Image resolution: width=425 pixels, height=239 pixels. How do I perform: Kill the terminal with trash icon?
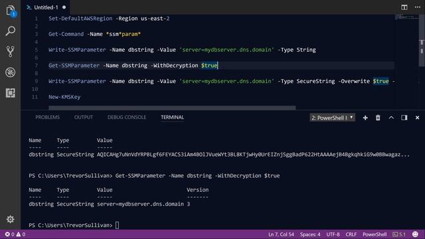coord(378,118)
